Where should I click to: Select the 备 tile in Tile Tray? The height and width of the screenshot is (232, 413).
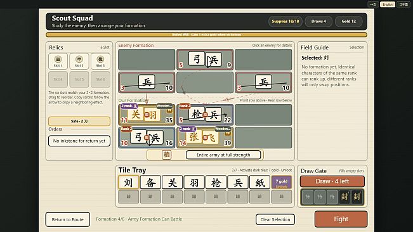pos(150,182)
